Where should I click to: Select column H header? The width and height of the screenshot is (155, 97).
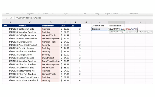tap(100, 22)
